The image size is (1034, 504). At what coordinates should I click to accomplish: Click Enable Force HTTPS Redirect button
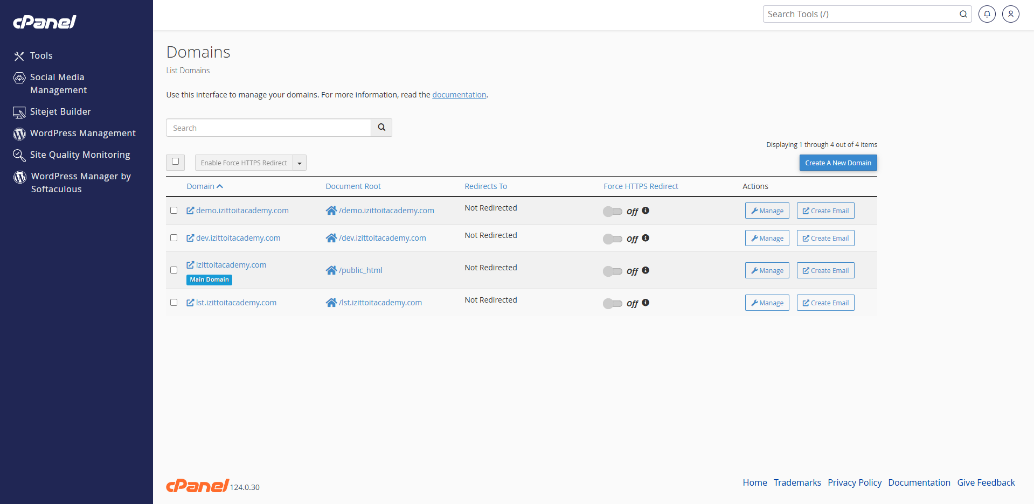[244, 163]
